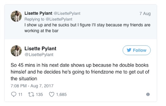Click the Replying to @LisettePylant mention
Viewport: 166px width, 106px height.
pyautogui.click(x=59, y=19)
